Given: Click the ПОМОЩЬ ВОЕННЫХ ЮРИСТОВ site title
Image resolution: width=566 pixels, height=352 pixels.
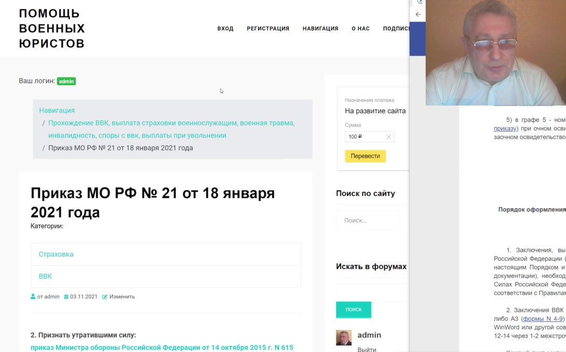Looking at the screenshot, I should [x=51, y=29].
